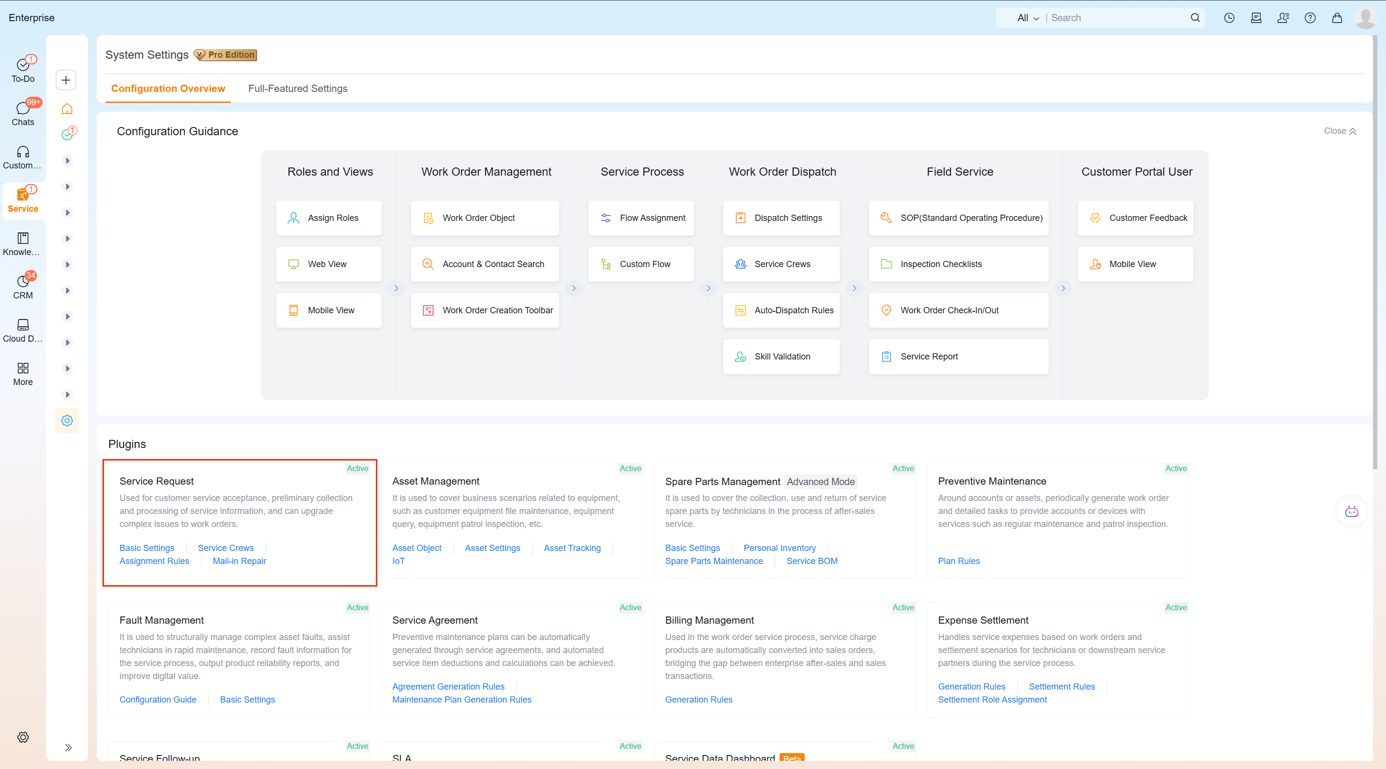The height and width of the screenshot is (769, 1386).
Task: Open Custom Flow card
Action: 641,264
